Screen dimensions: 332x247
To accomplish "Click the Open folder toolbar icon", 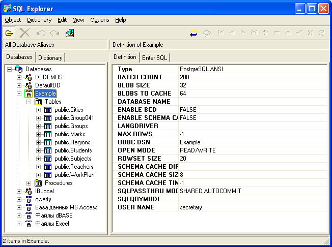I will 9,33.
